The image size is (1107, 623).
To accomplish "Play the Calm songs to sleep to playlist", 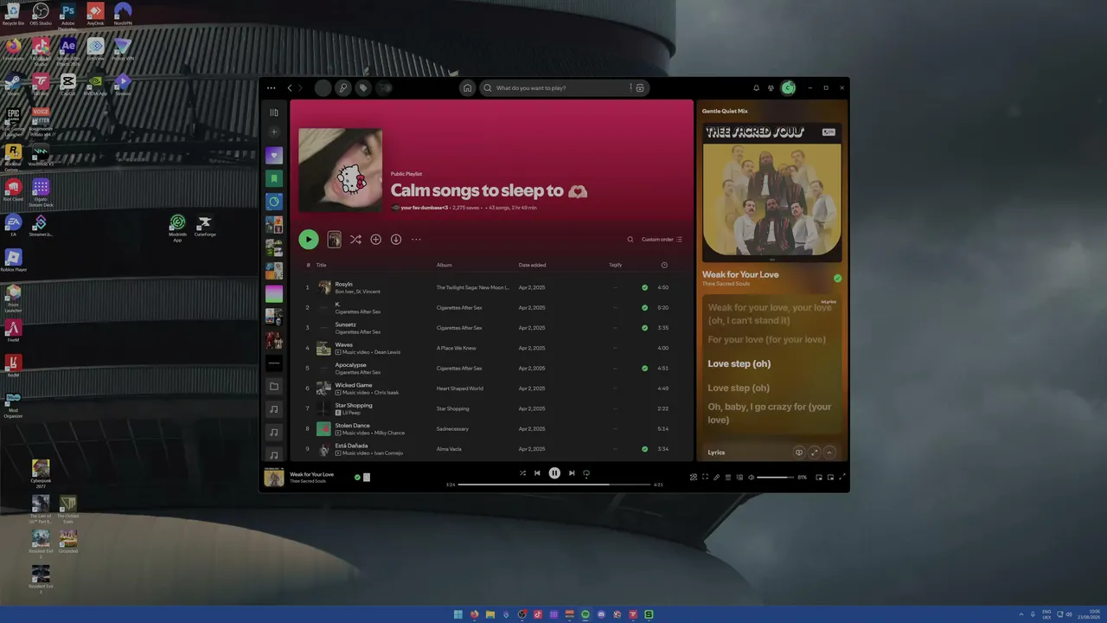I will point(308,240).
